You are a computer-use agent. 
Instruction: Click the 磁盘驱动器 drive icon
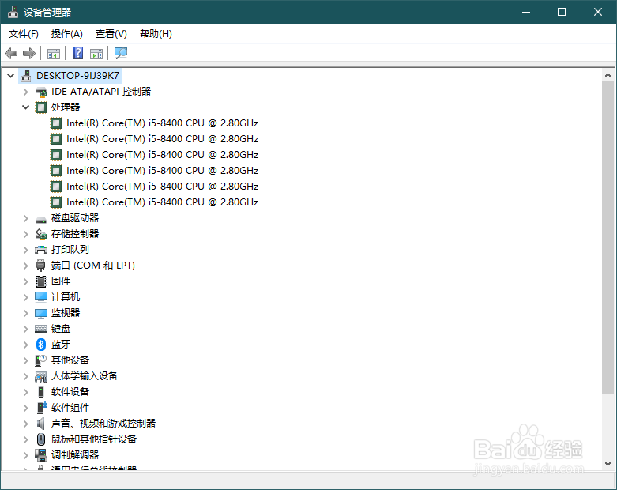[x=41, y=219]
